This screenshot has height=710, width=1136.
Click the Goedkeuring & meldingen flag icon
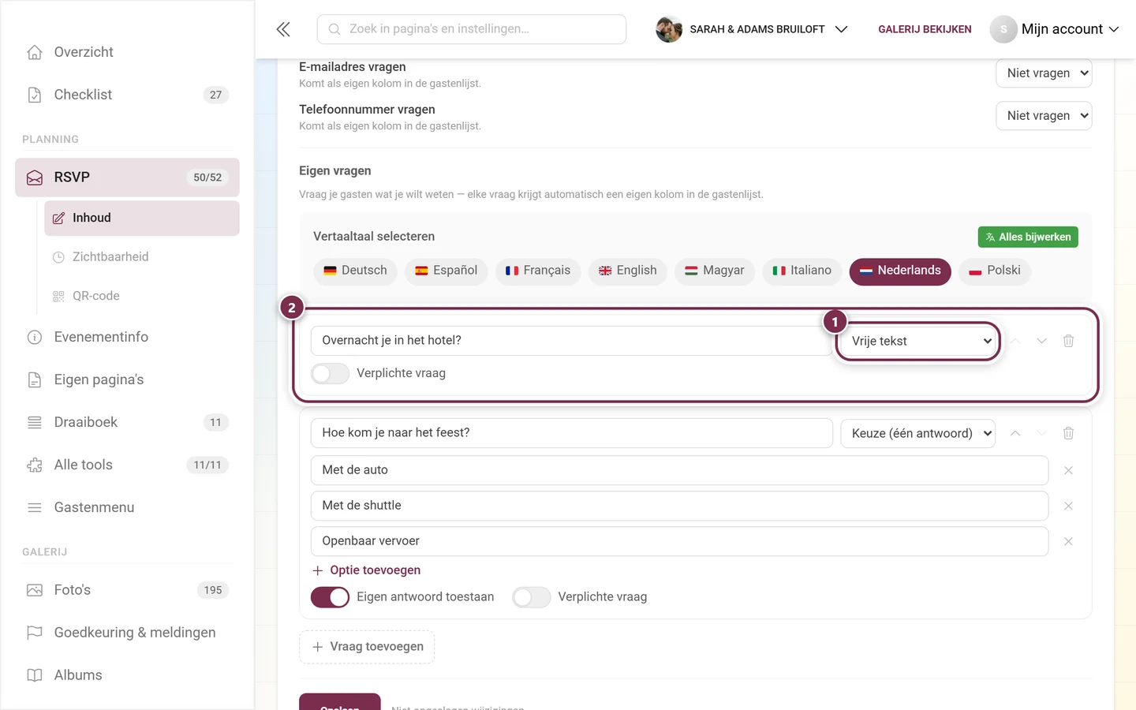35,633
